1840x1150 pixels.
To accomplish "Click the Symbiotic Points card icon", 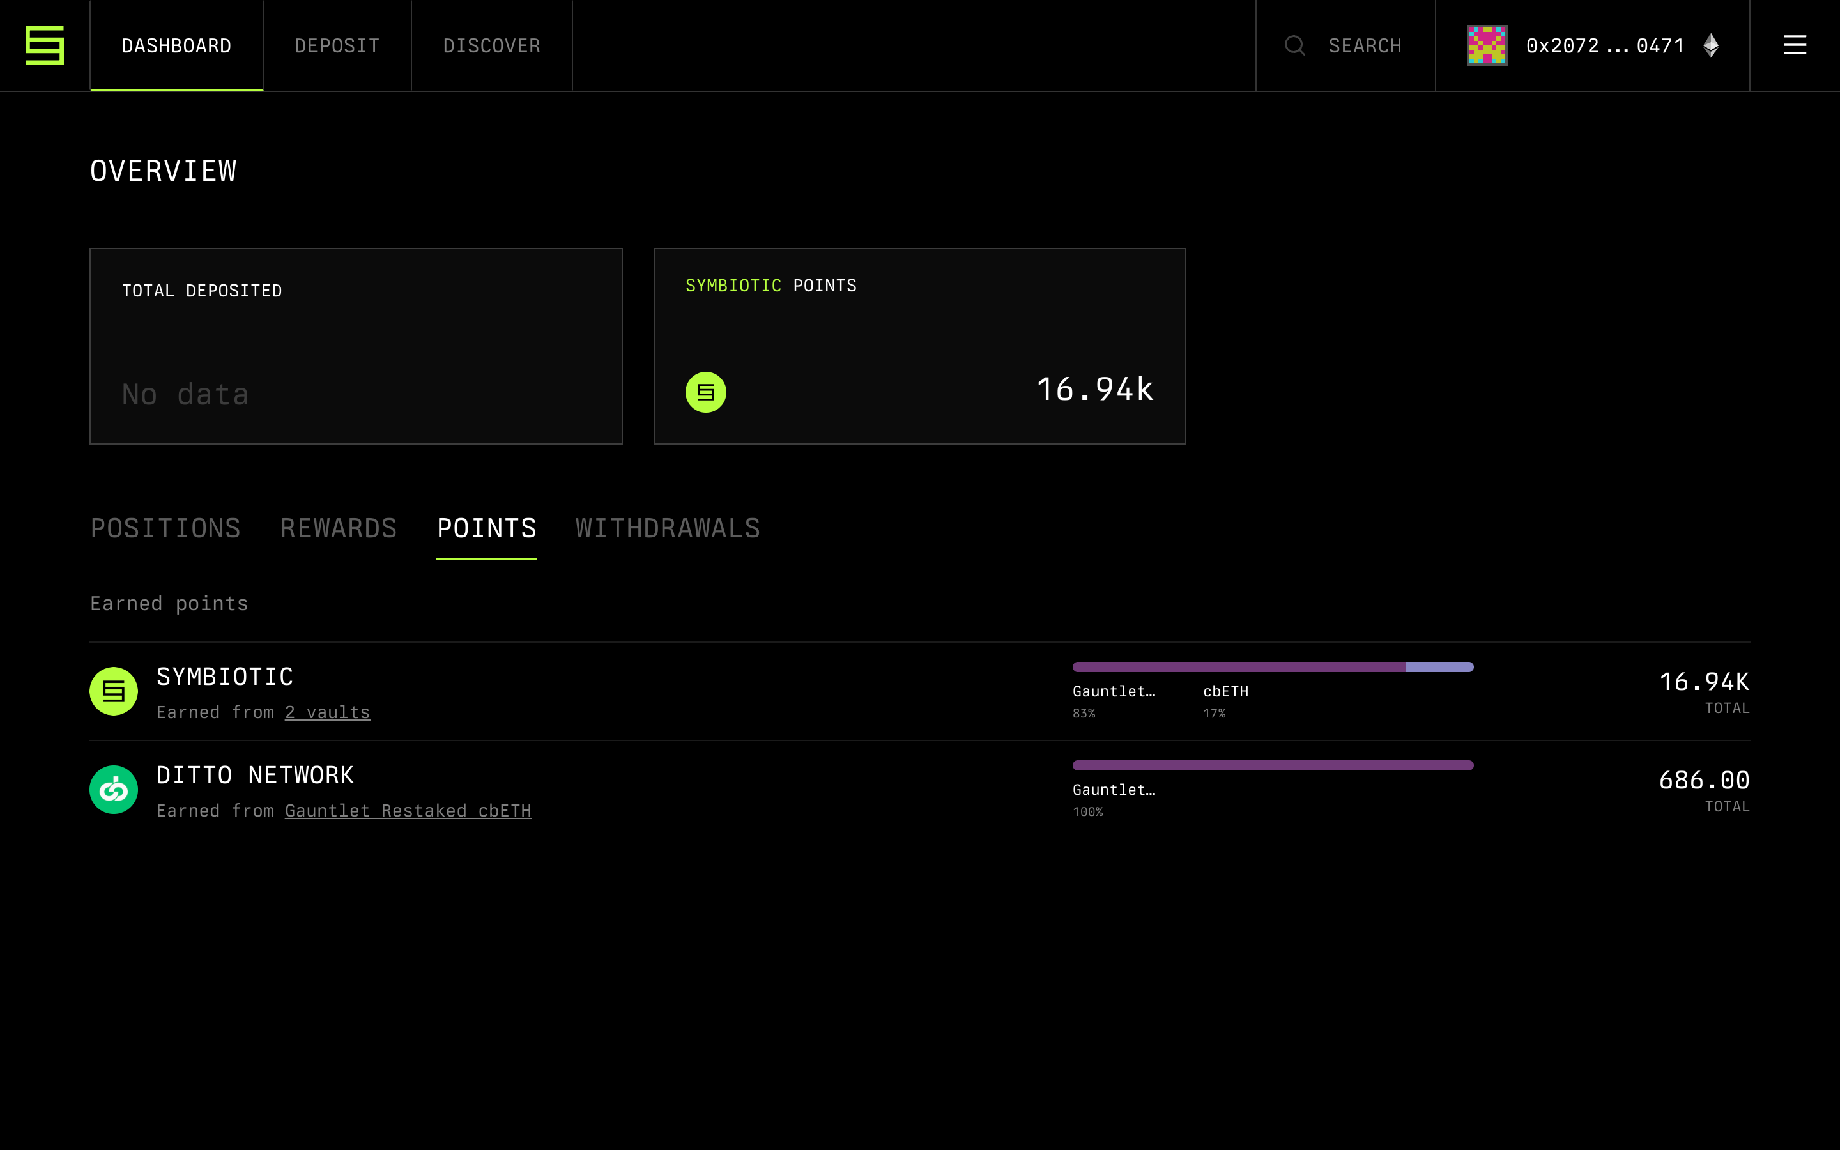I will [x=705, y=392].
